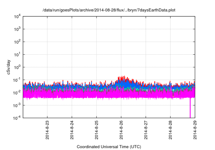Click the 10^4 y-axis tick label
The height and width of the screenshot is (150, 215).
pyautogui.click(x=17, y=17)
